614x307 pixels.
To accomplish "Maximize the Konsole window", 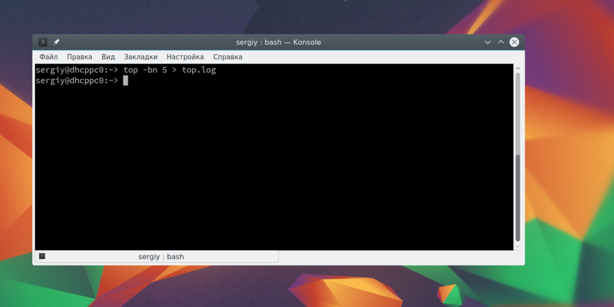I will point(501,43).
